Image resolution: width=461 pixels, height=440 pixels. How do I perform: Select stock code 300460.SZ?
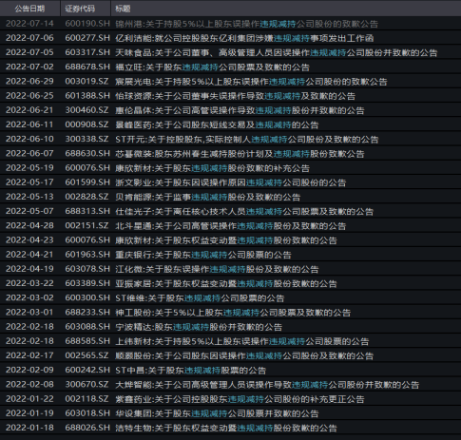[86, 110]
